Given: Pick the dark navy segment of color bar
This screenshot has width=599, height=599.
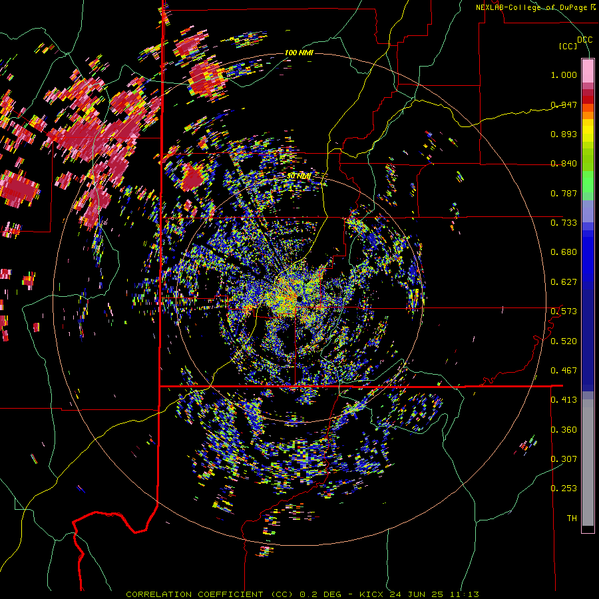Looking at the screenshot, I should click(588, 340).
